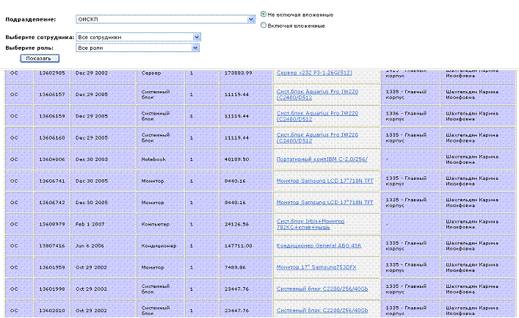Screen dimensions: 519x318
Task: Open Aquarius Pro link in row 13606160
Action: point(317,137)
